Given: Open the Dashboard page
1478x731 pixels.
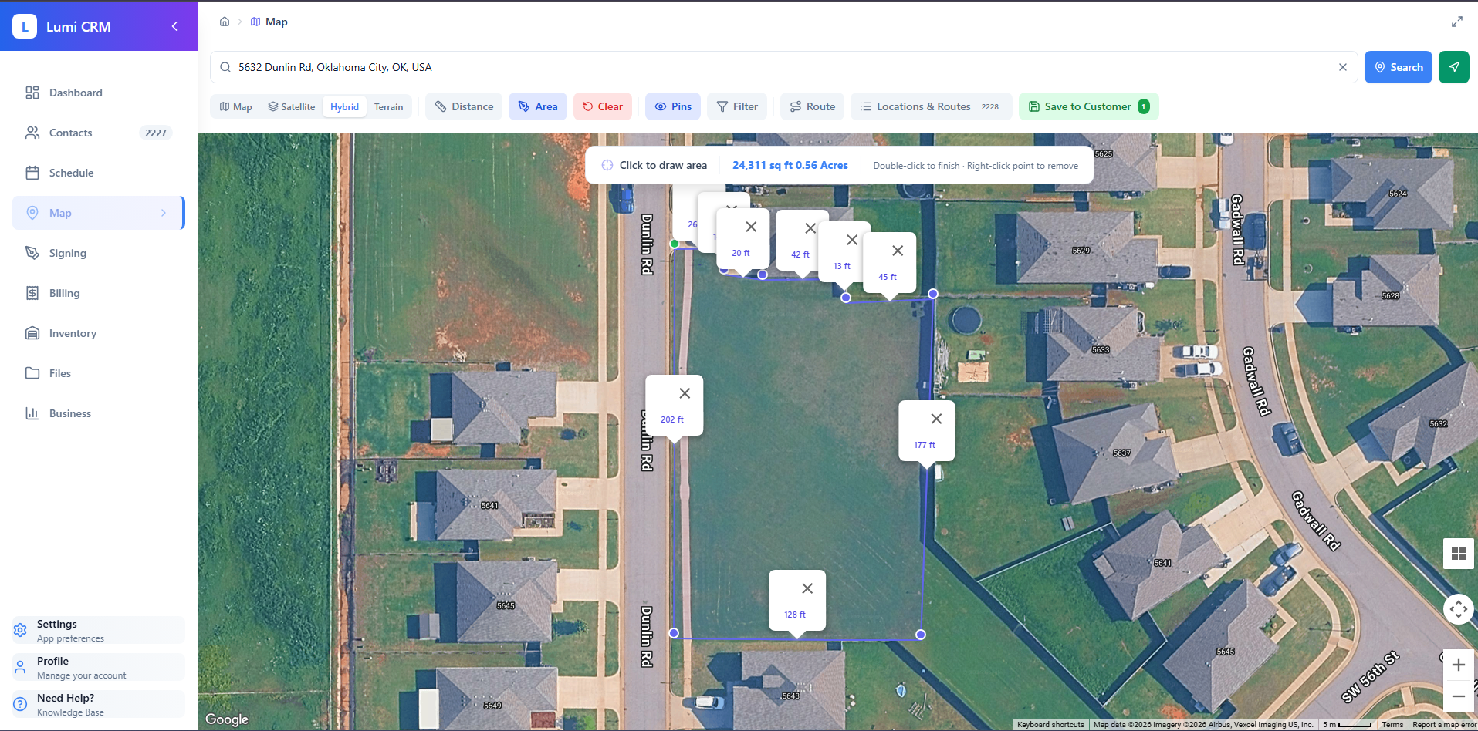Looking at the screenshot, I should click(75, 93).
